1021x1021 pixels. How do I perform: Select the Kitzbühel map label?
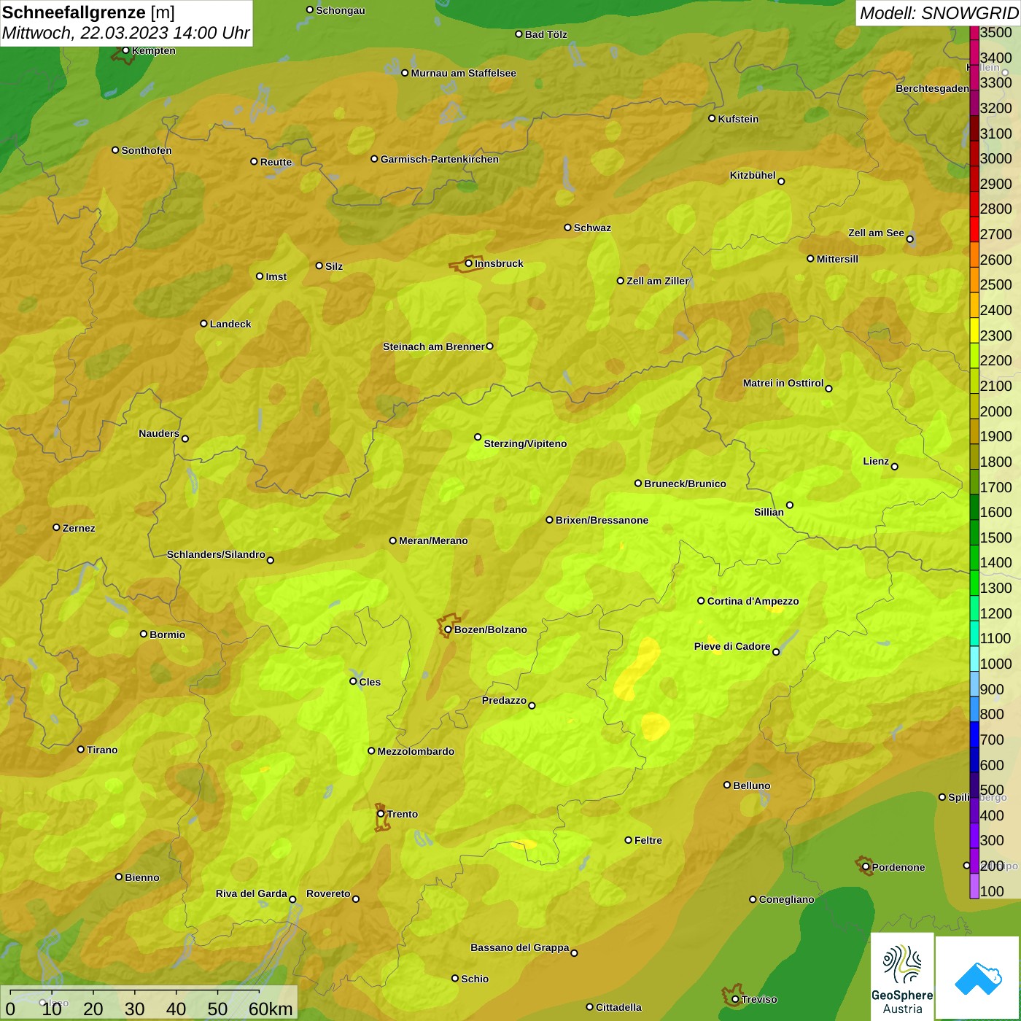[x=753, y=175]
